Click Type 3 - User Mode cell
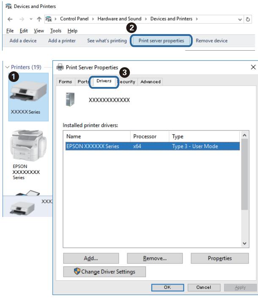Image resolution: width=258 pixels, height=298 pixels. (x=195, y=146)
